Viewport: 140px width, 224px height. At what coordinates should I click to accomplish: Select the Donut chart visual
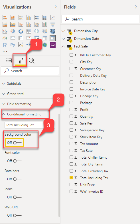pyautogui.click(x=21, y=31)
